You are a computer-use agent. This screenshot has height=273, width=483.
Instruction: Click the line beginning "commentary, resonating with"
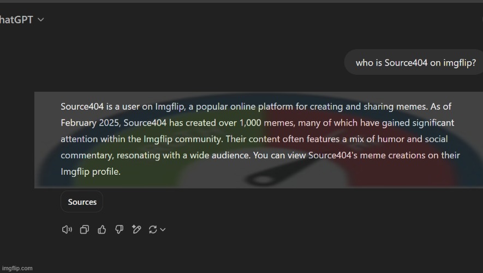point(260,155)
